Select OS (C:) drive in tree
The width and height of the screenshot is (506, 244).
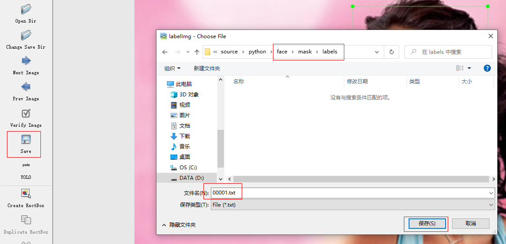coord(184,167)
